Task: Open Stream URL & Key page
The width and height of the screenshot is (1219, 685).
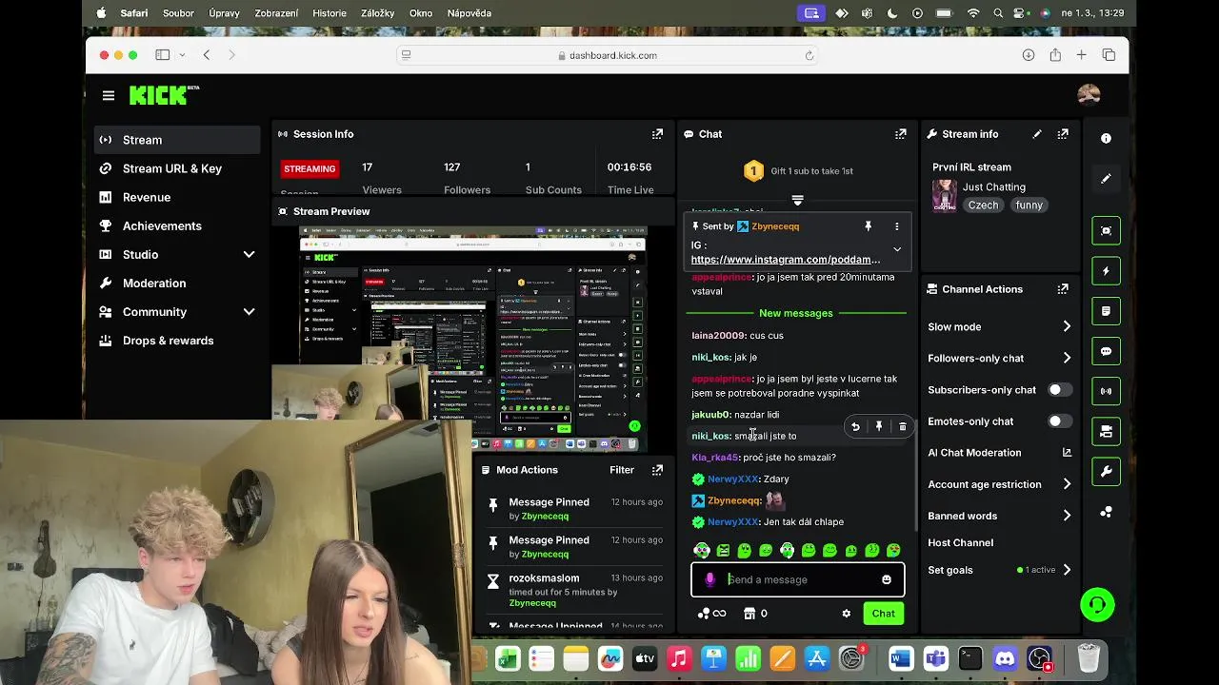Action: (177, 168)
